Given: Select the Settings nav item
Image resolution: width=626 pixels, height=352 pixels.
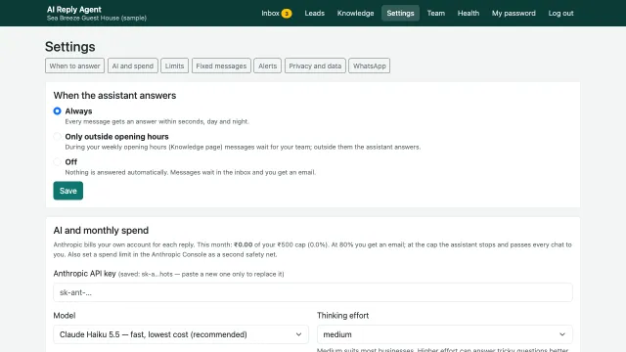Looking at the screenshot, I should click(400, 13).
